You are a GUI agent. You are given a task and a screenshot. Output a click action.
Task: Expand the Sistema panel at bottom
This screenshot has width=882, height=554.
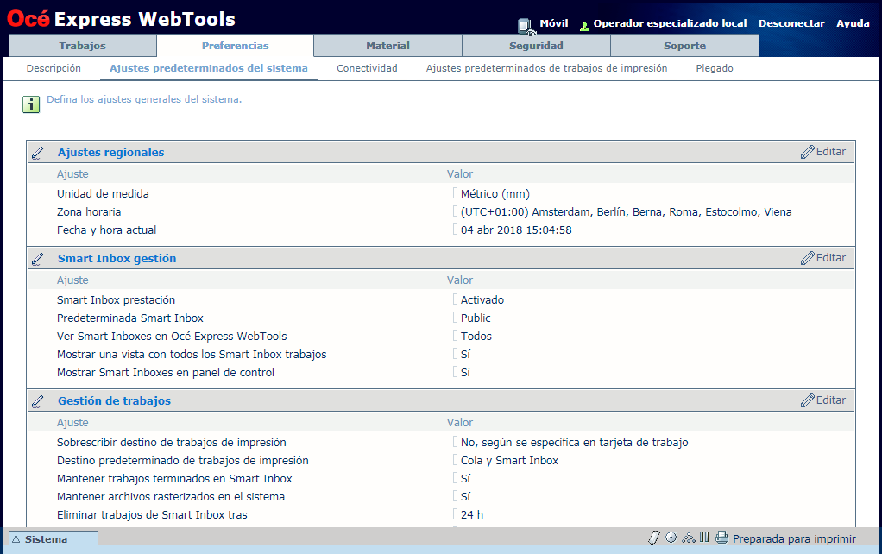click(53, 538)
